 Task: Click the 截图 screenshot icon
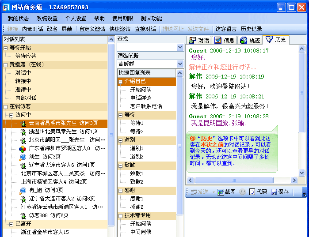pos(221,192)
